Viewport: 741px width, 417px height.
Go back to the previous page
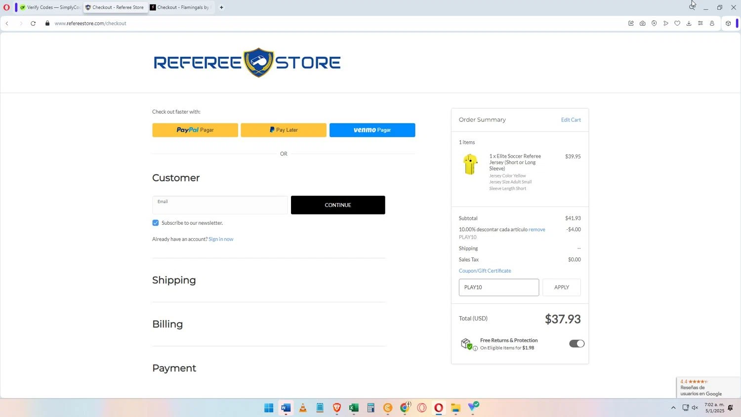click(7, 23)
